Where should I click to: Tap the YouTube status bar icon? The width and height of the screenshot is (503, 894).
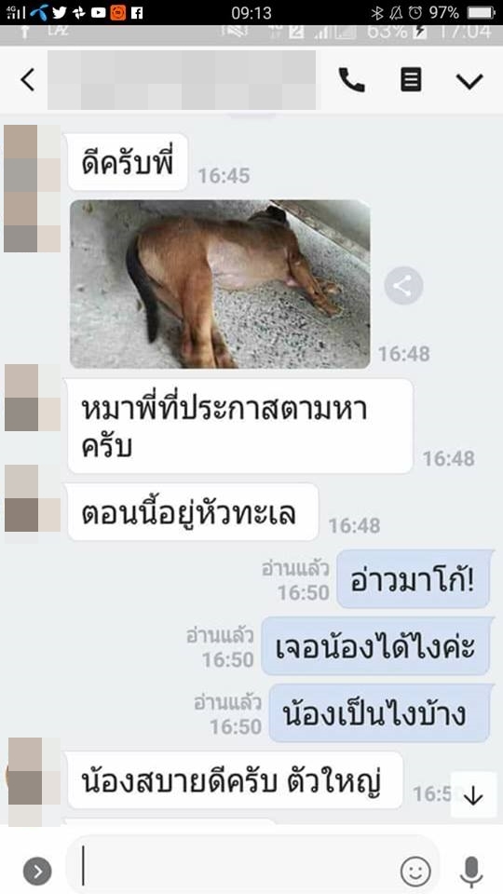coord(99,12)
